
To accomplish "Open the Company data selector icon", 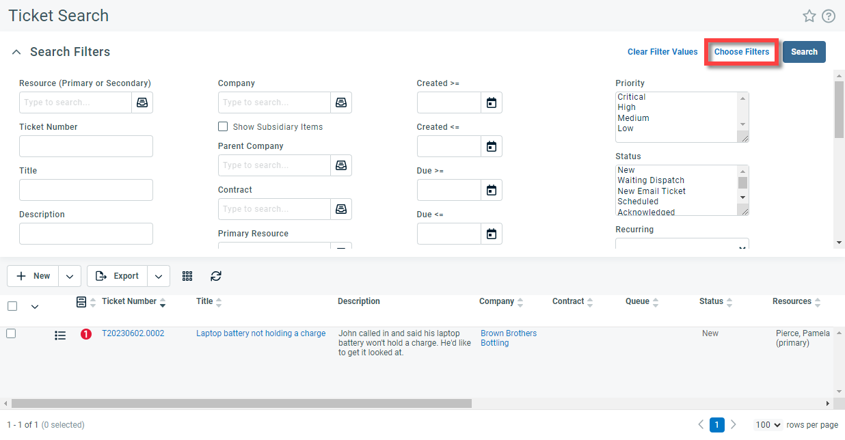I will point(341,102).
